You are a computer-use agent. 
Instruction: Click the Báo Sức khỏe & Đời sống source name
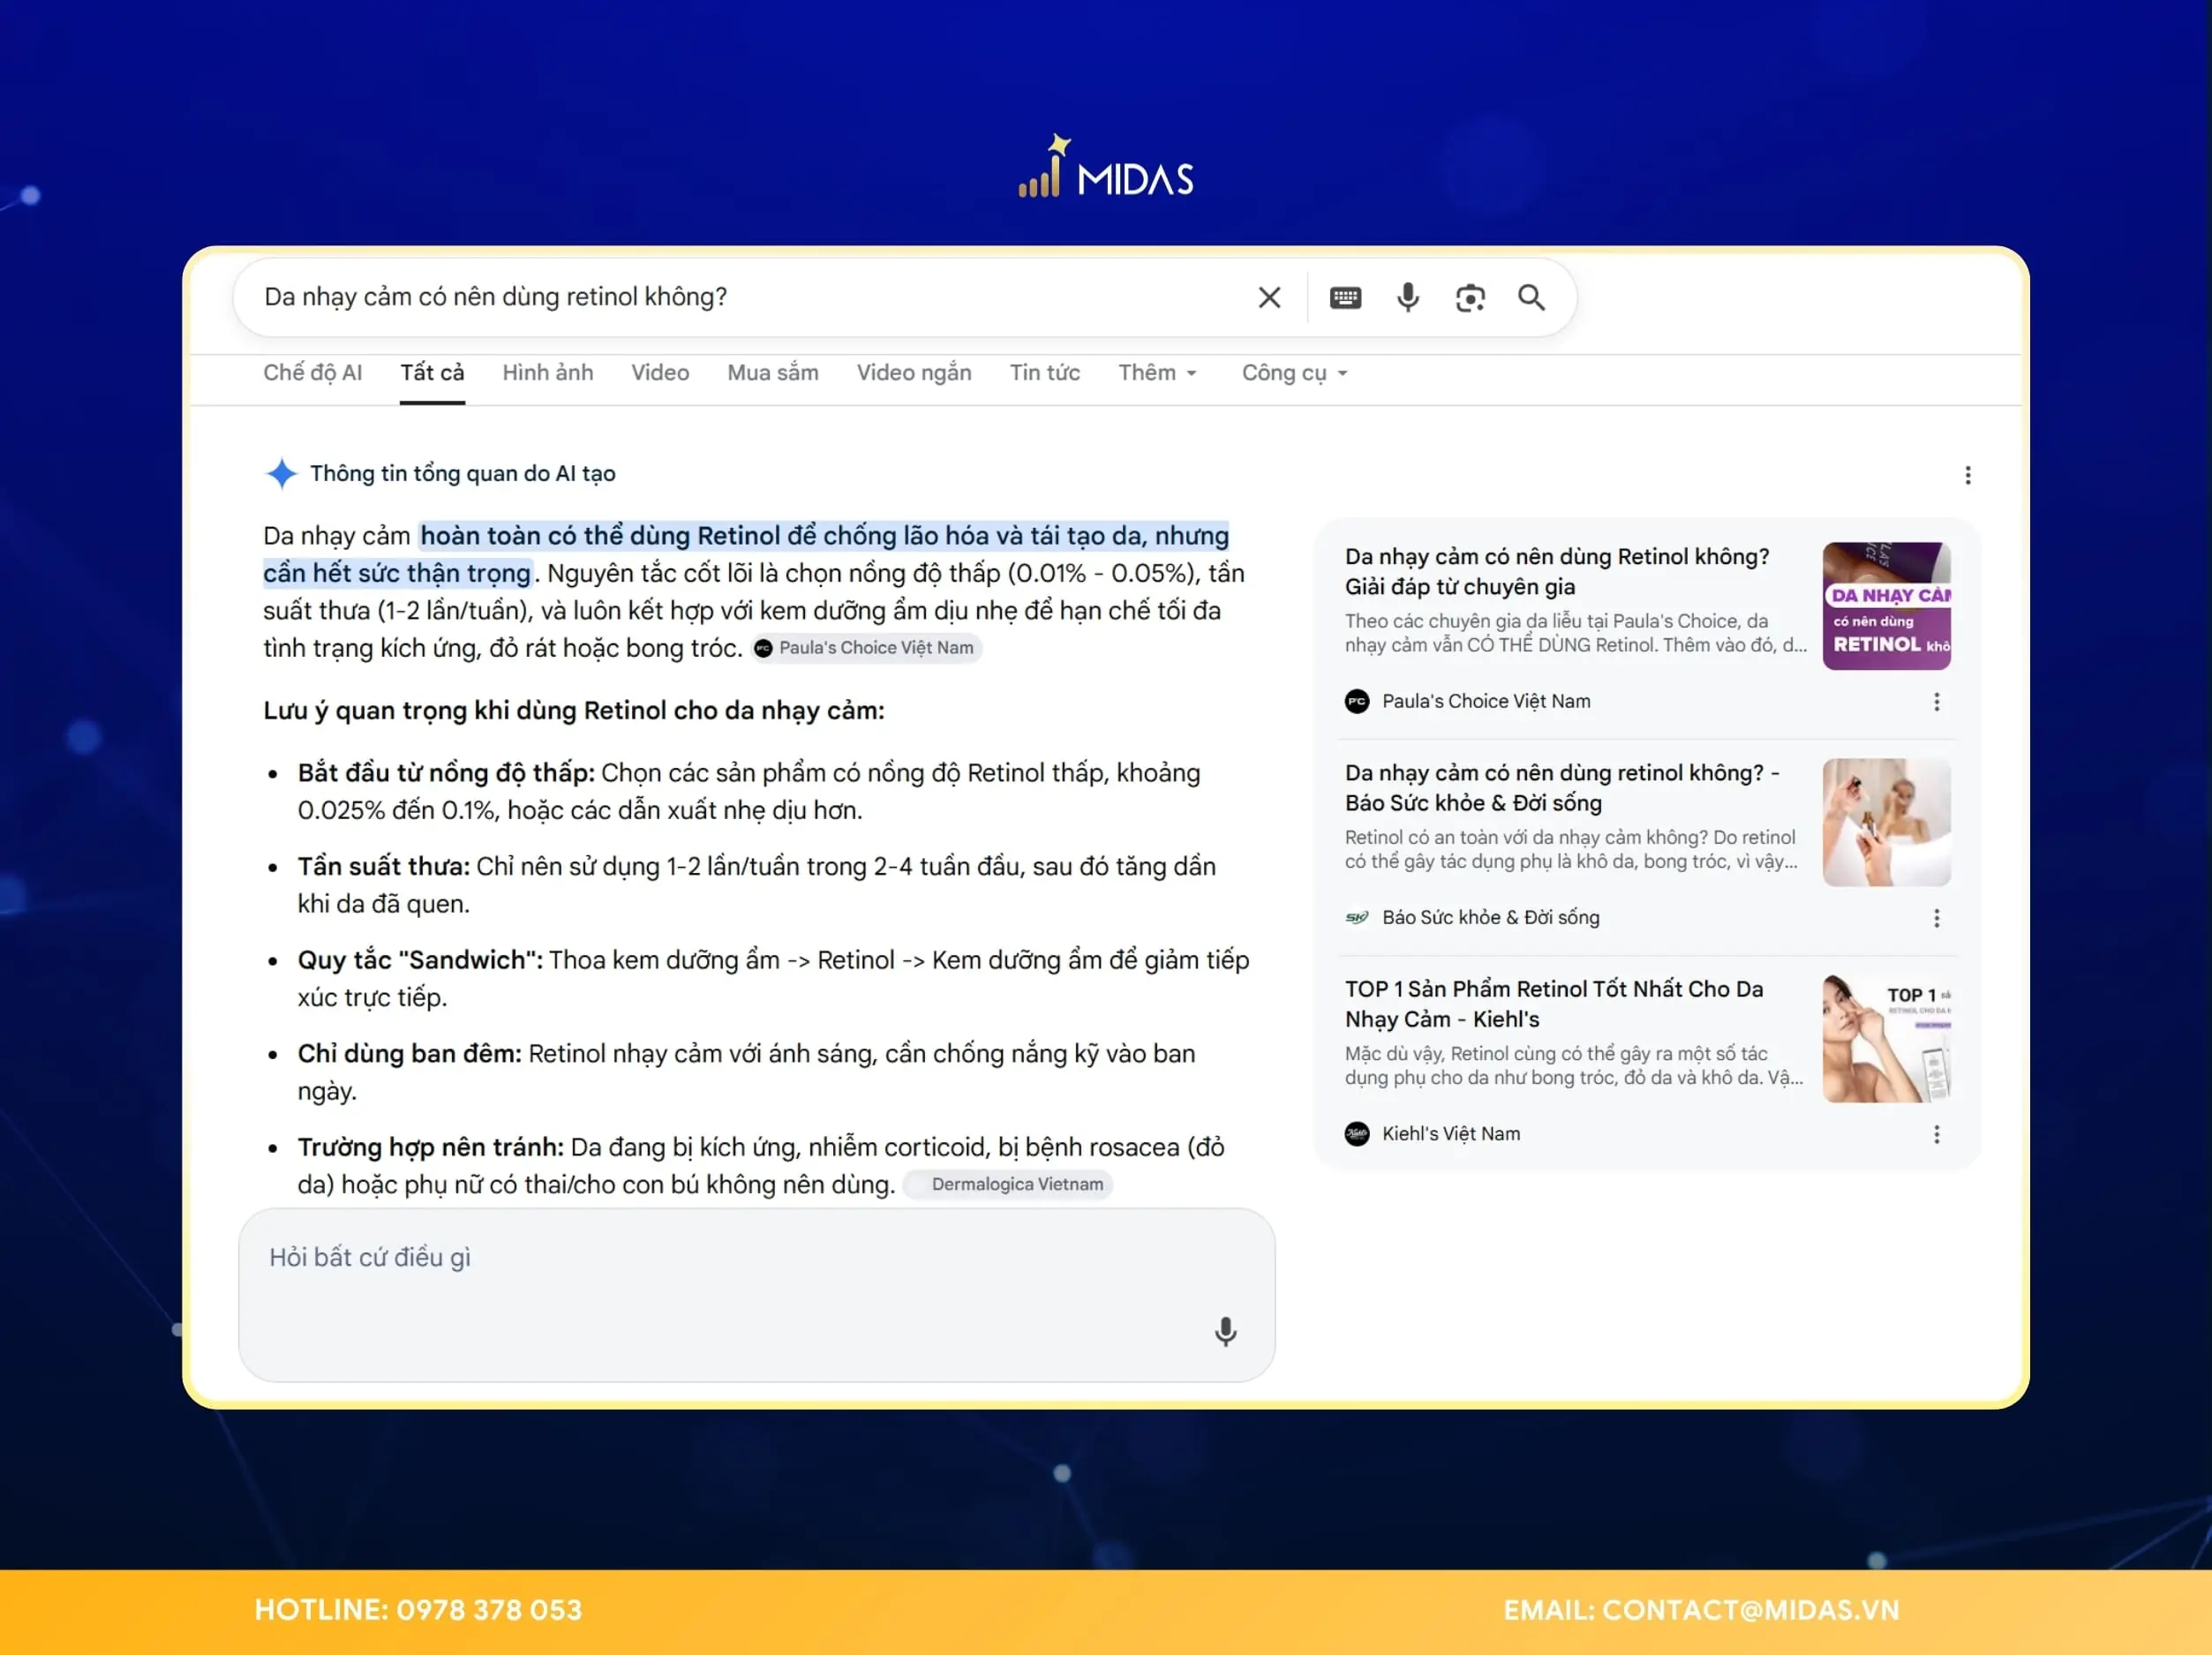point(1490,918)
